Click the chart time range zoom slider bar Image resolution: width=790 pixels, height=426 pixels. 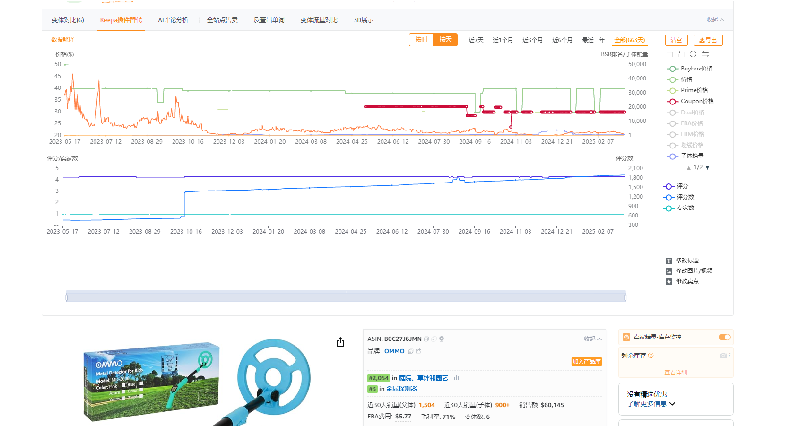click(x=346, y=297)
